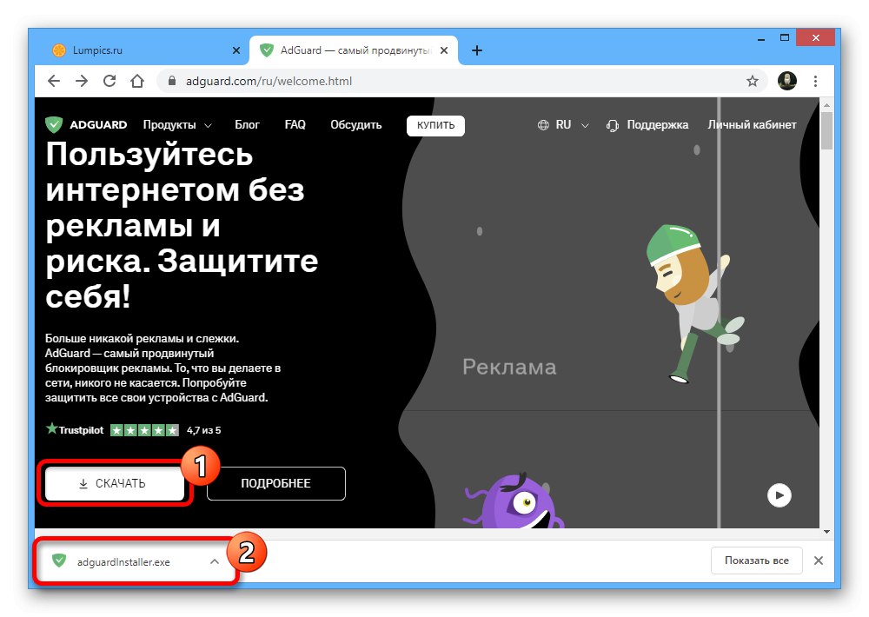Open support via the headphones icon

(613, 124)
